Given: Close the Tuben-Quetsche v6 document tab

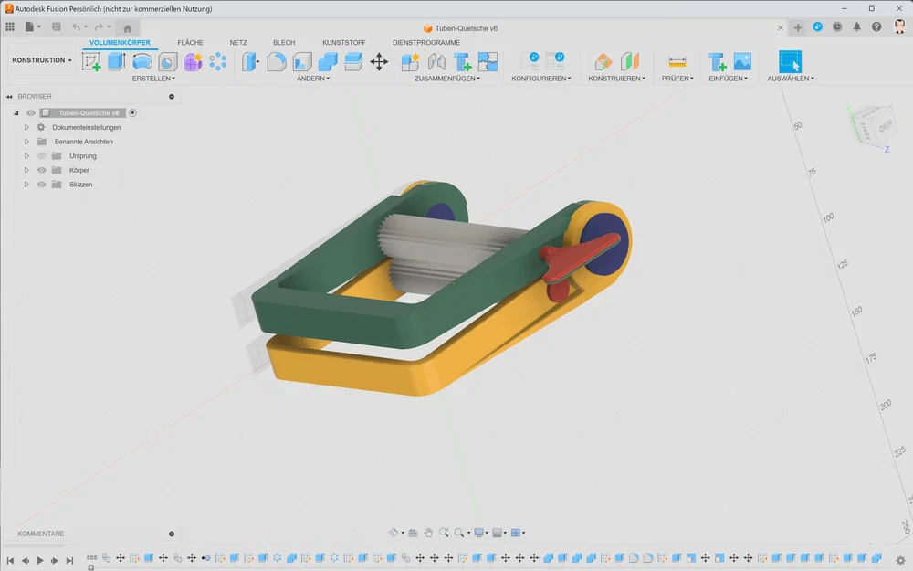Looking at the screenshot, I should click(781, 28).
